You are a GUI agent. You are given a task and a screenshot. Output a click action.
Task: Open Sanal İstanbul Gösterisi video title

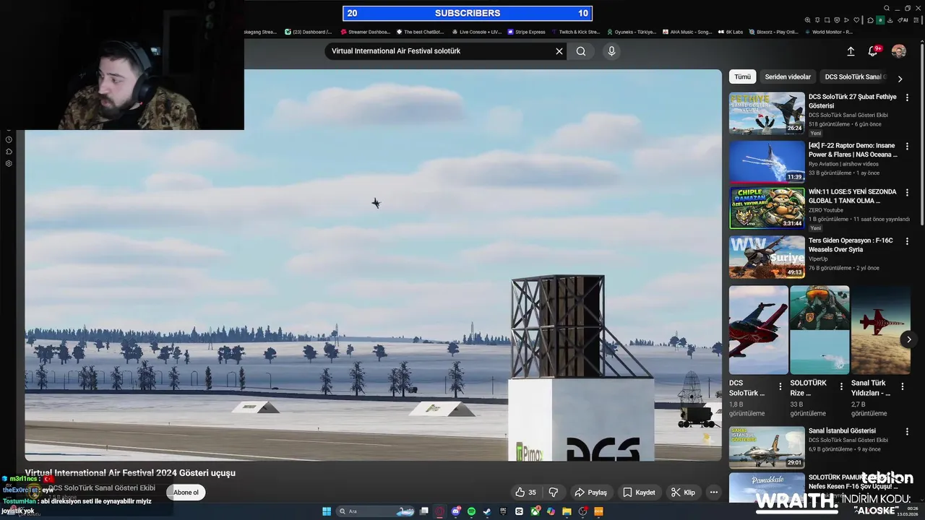point(842,431)
